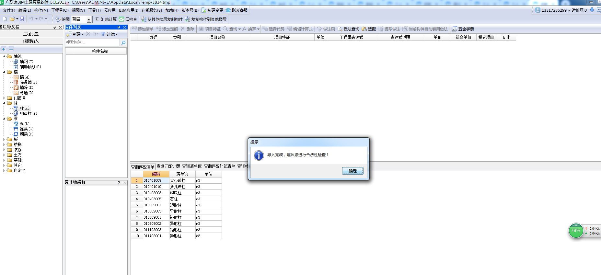Expand the 基础 tree folder
This screenshot has width=601, height=275.
tap(4, 160)
